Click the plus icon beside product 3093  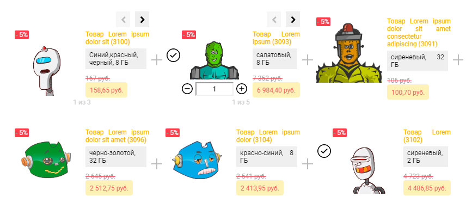[308, 60]
